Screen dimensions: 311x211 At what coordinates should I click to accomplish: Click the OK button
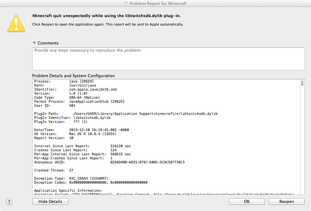point(247,201)
